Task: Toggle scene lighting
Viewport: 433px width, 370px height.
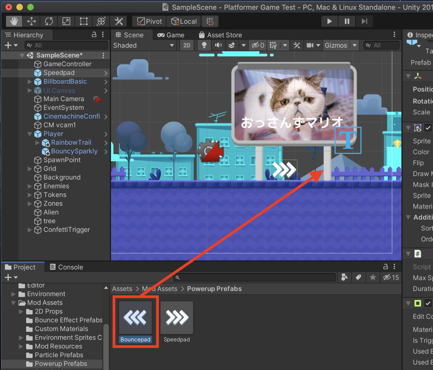Action: pyautogui.click(x=204, y=46)
